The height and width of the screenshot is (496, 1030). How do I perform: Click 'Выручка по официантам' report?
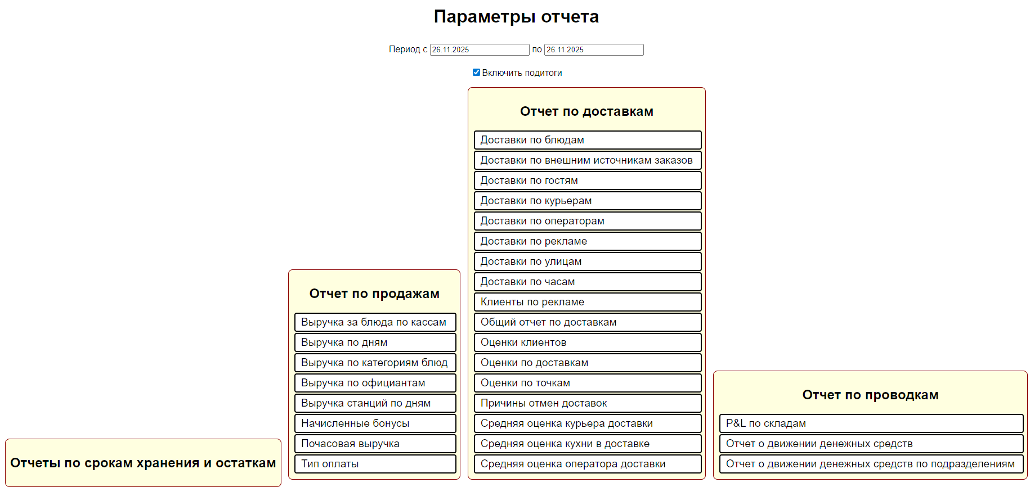coord(375,383)
